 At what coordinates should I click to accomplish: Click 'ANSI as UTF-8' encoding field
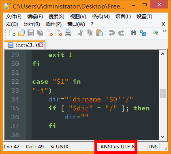pyautogui.click(x=118, y=147)
